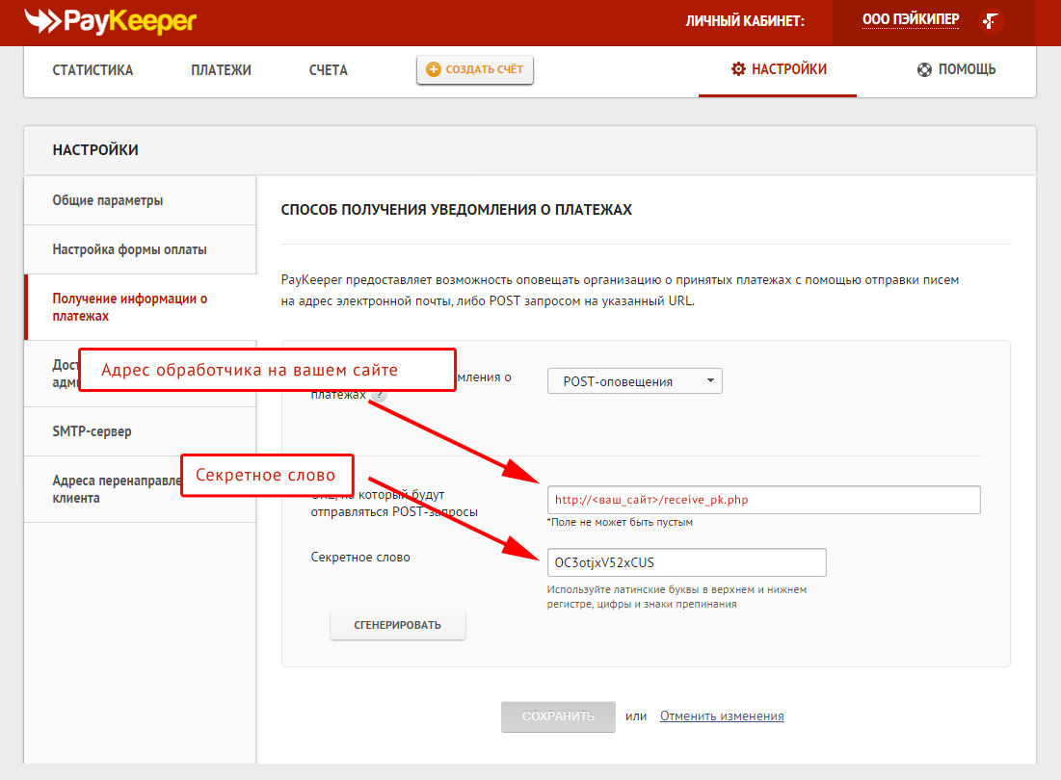Switch to the Платежи tab
The width and height of the screenshot is (1061, 780).
click(221, 69)
